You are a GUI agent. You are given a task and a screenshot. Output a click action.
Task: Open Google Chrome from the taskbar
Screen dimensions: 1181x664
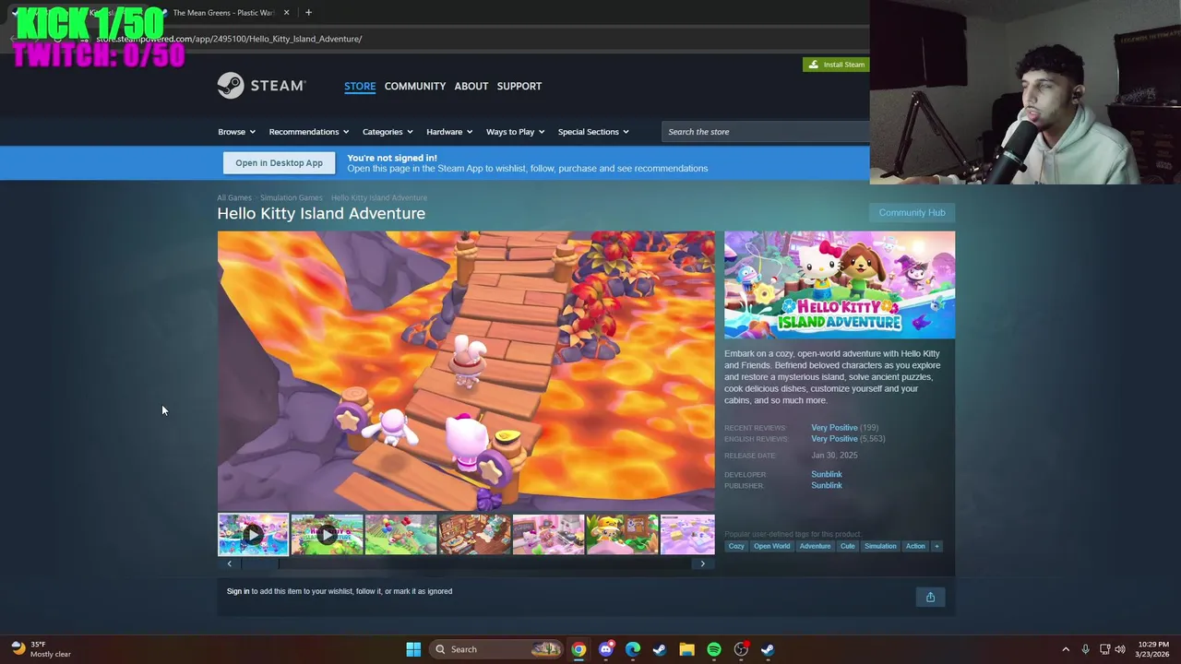click(x=579, y=649)
